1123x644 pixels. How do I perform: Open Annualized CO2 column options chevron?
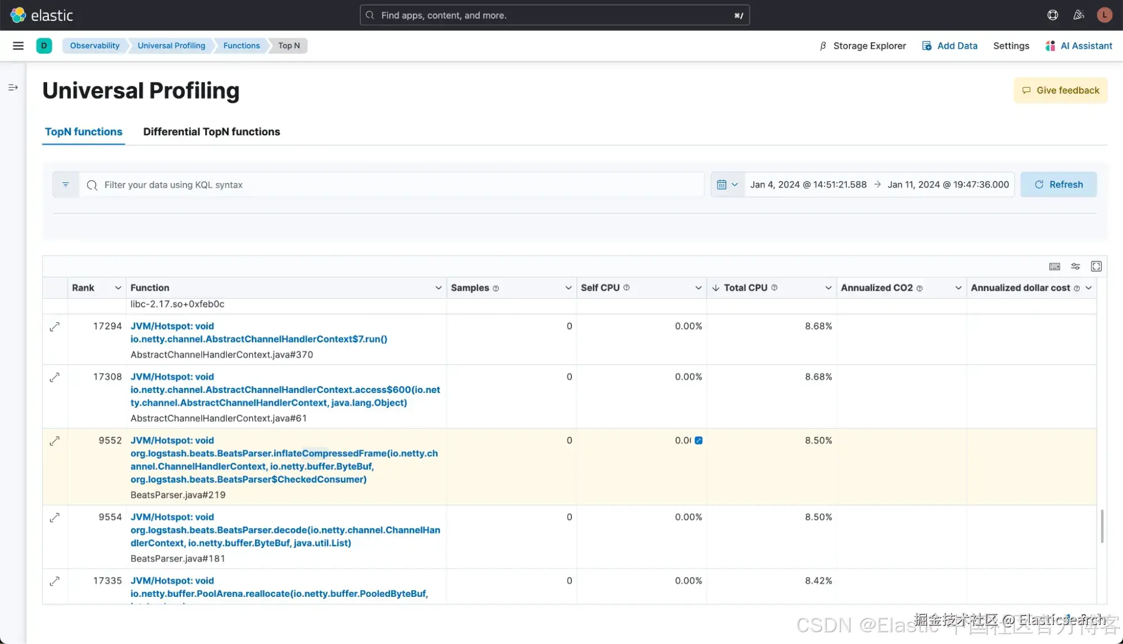(958, 288)
